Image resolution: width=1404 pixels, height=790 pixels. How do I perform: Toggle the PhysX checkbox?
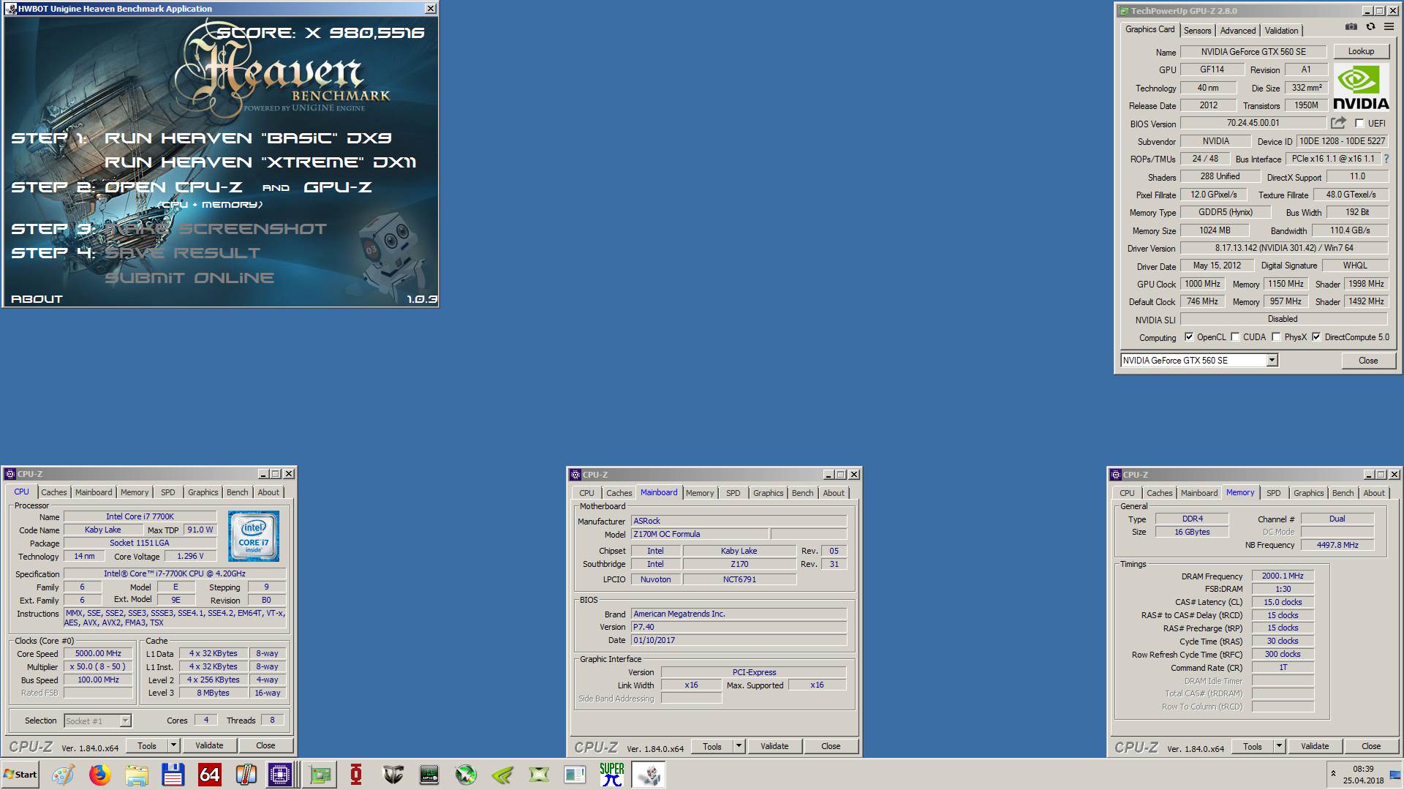(x=1276, y=337)
